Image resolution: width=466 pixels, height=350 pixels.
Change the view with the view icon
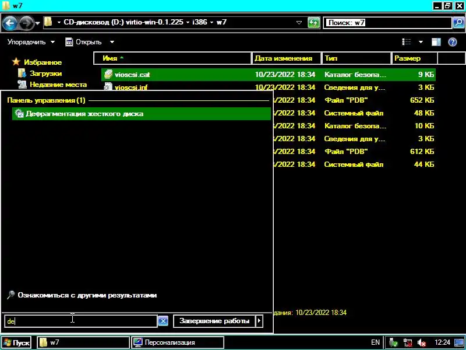(406, 42)
